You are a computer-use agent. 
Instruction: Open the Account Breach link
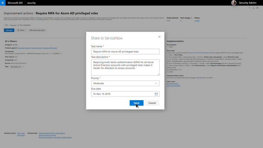pyautogui.click(x=37, y=48)
